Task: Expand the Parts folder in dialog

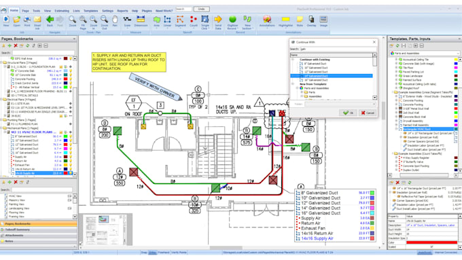Action: point(302,92)
